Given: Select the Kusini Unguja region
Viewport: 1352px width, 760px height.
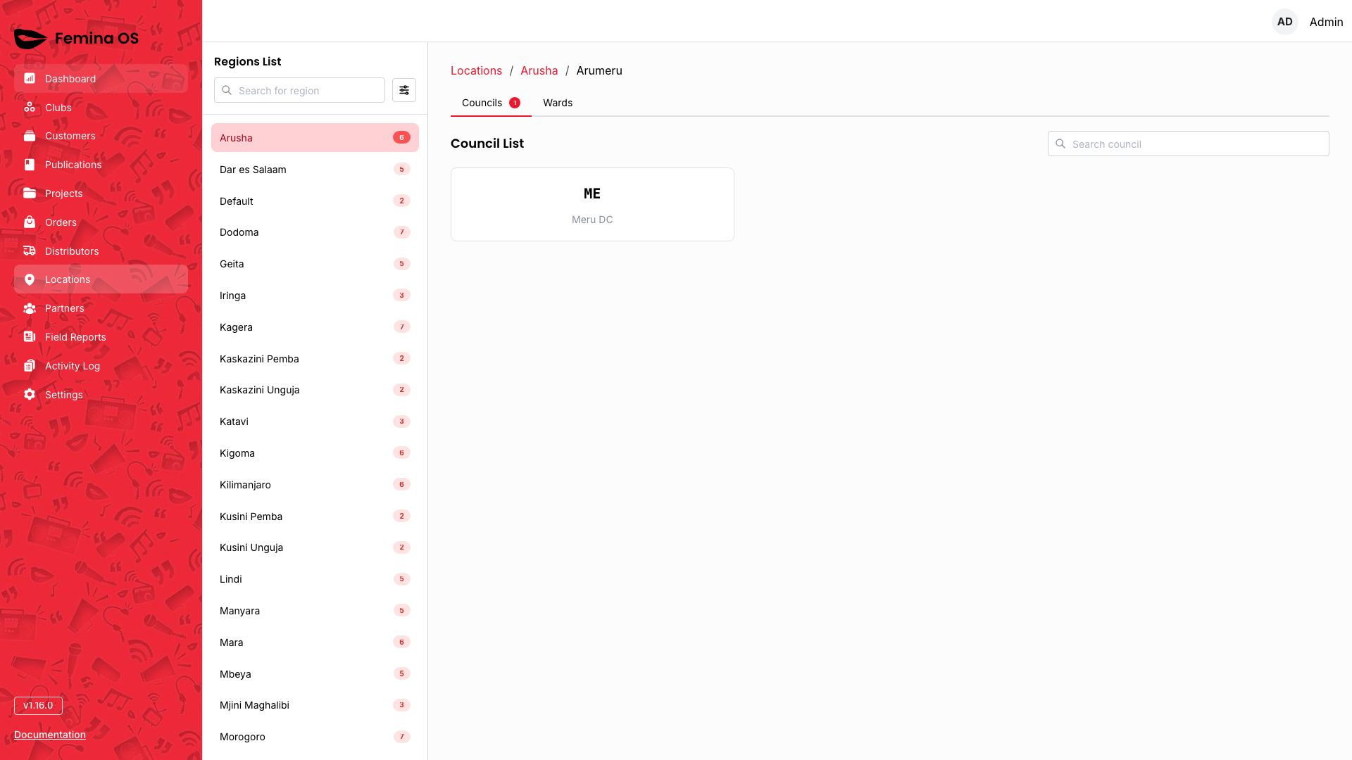Looking at the screenshot, I should [315, 547].
